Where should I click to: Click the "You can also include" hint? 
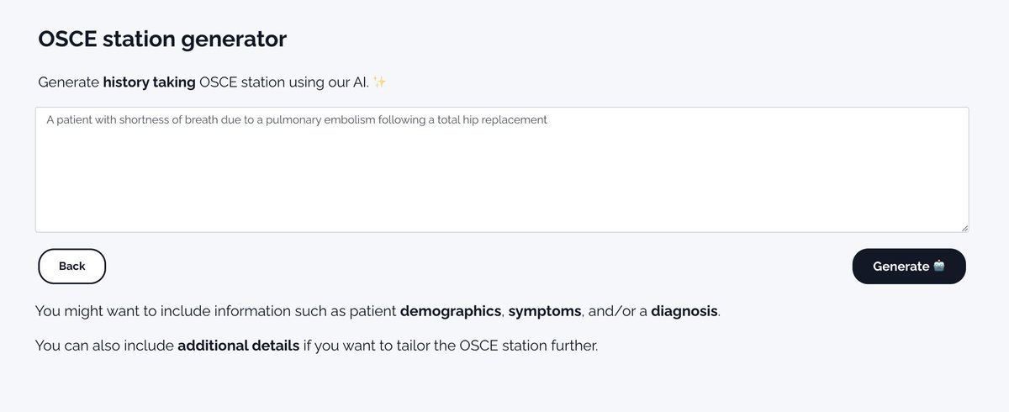point(104,346)
